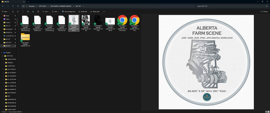Click Rotate right button
The image size is (270, 113).
[x=95, y=12]
